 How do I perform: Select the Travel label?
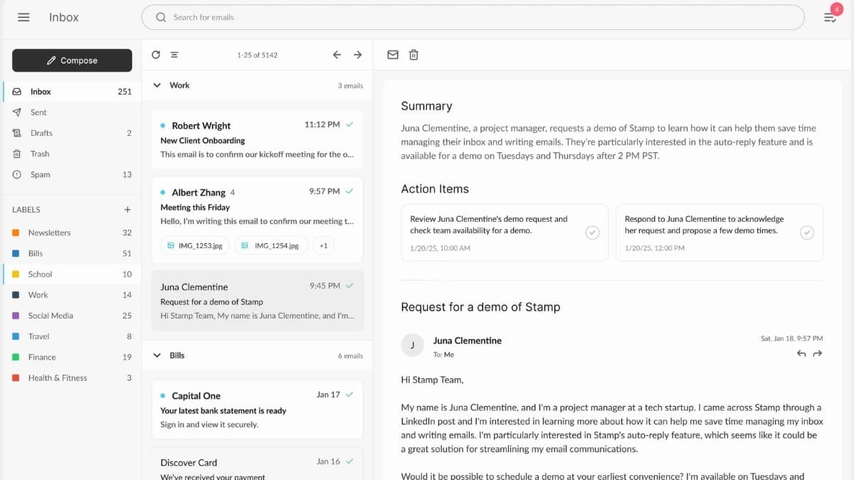point(72,336)
